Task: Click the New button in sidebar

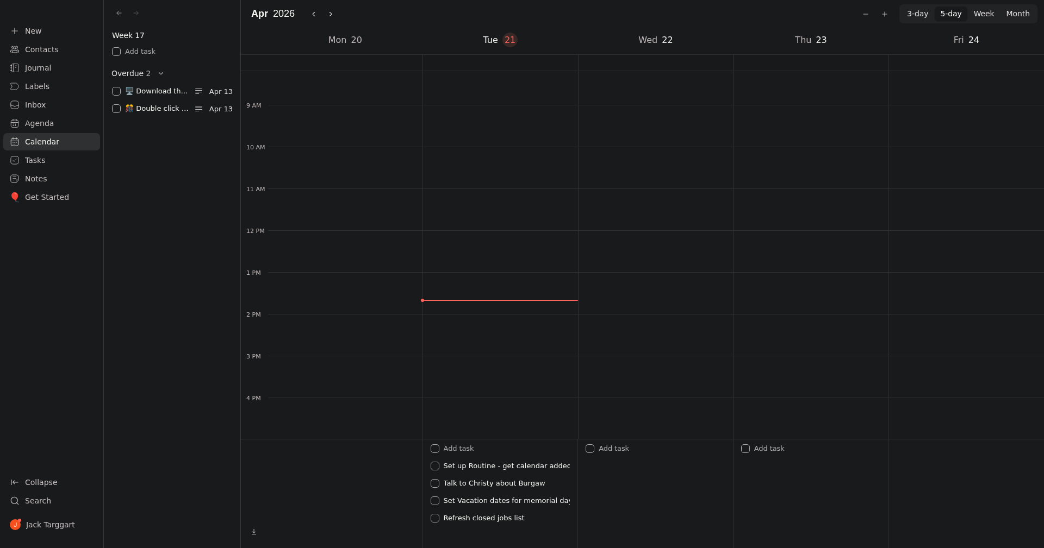Action: 33,31
